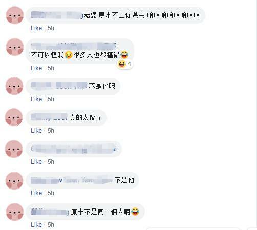257x230 pixels.
Task: Like the fifth comment containing only a blurred name
Action: [x=36, y=161]
